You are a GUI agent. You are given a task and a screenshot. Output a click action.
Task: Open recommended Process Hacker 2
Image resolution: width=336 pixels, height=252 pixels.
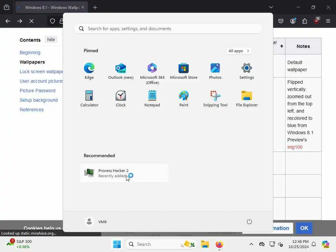(x=124, y=173)
